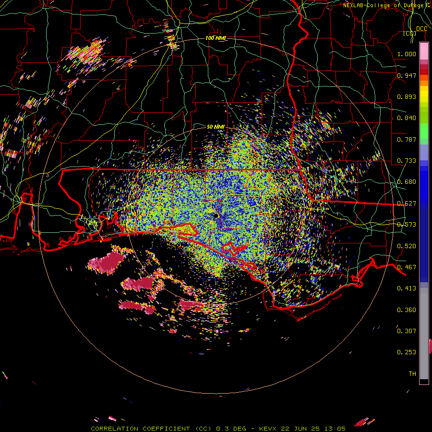Select the 0.627 scale value

(x=407, y=204)
